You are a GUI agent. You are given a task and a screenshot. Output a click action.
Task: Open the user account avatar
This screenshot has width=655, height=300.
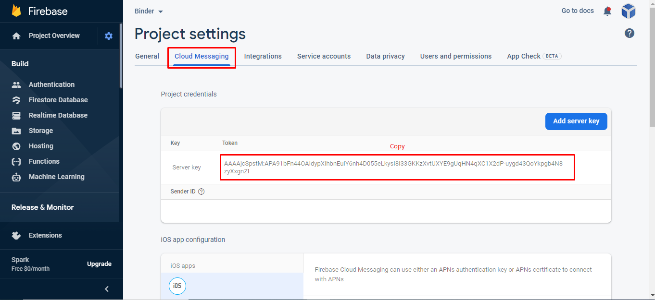coord(629,11)
